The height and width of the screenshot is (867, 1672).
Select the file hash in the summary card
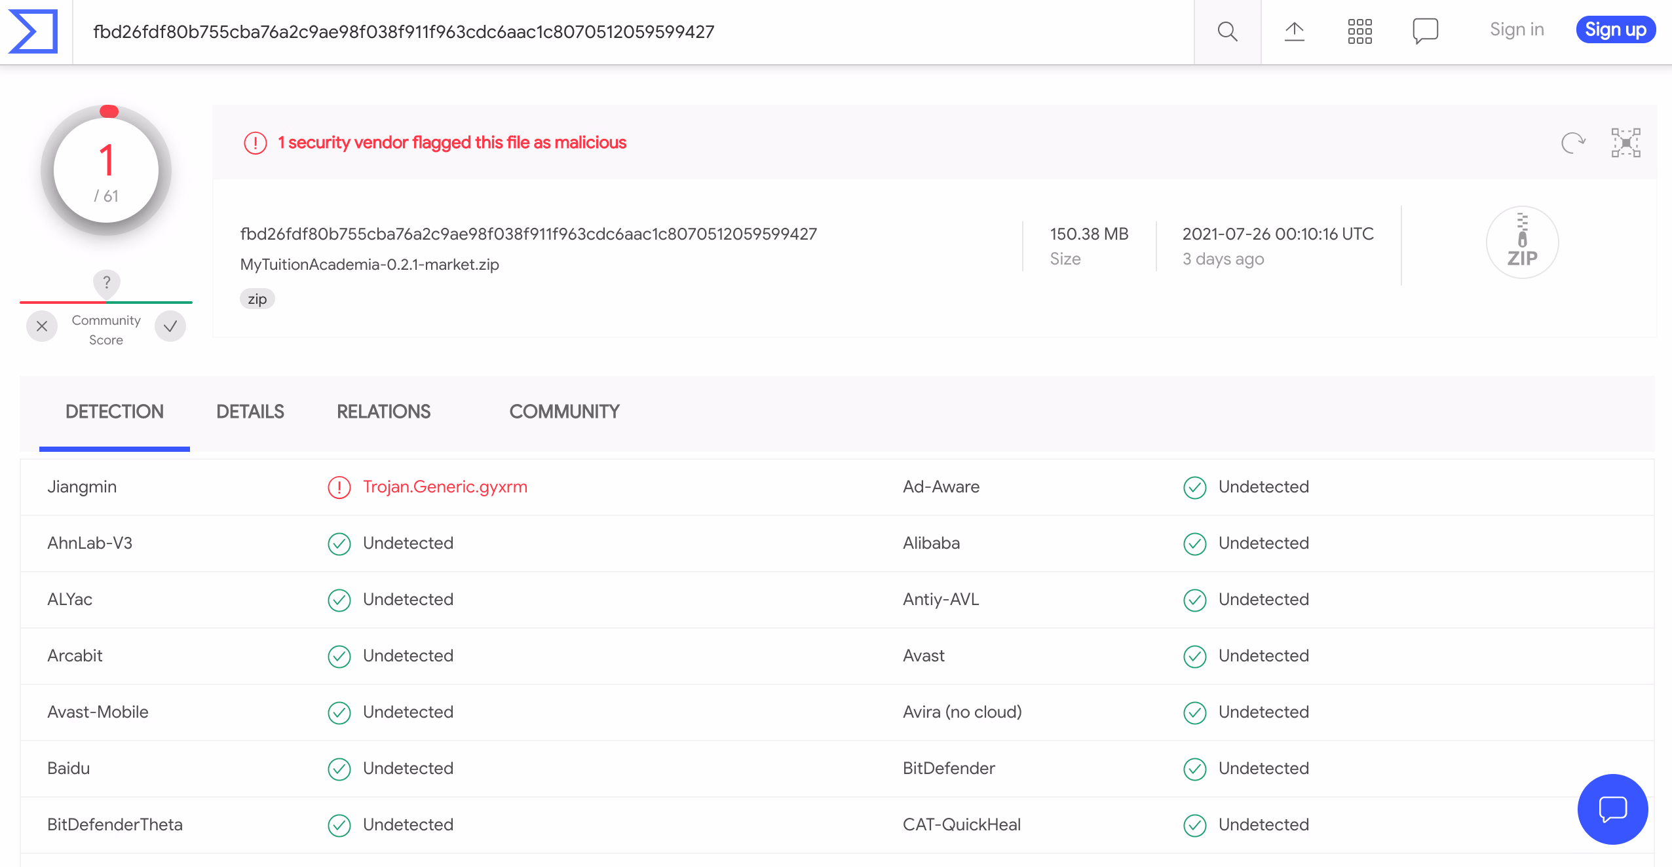point(528,234)
